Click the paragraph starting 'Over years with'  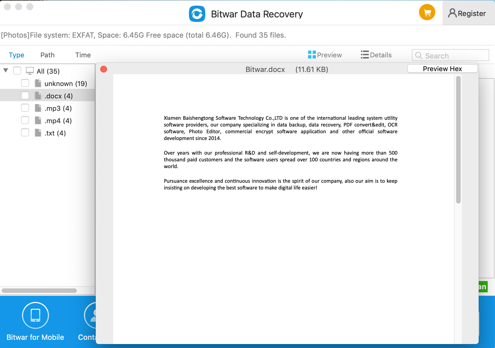pos(281,159)
